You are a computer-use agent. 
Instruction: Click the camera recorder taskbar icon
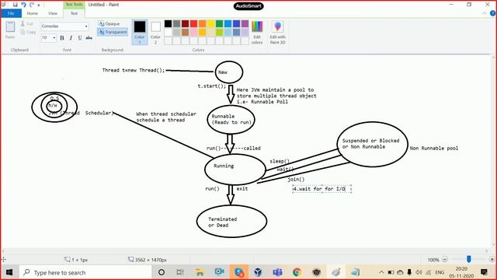point(219,272)
